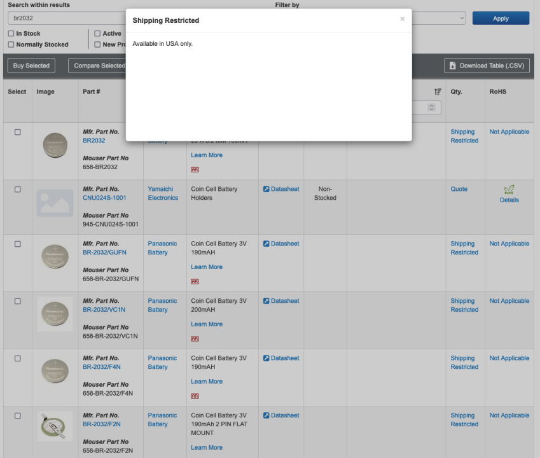Open RoHS Details link for CNU024S-1001
The height and width of the screenshot is (458, 540).
pos(509,200)
